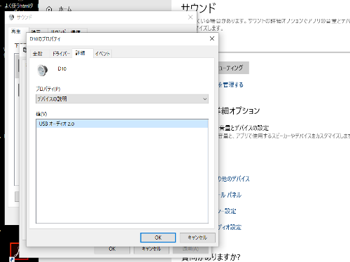
Task: Open the マイクのプライバシー設定 link
Action: pyautogui.click(x=227, y=211)
